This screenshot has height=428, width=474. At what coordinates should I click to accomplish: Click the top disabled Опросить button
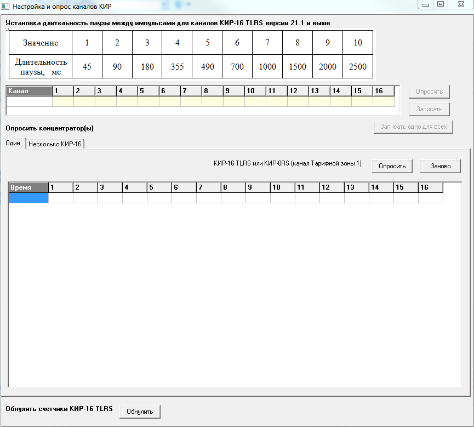tap(429, 92)
